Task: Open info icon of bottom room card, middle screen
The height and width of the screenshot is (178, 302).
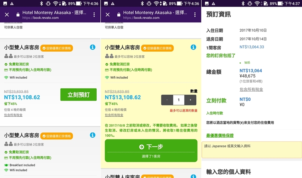Action: pos(193,176)
